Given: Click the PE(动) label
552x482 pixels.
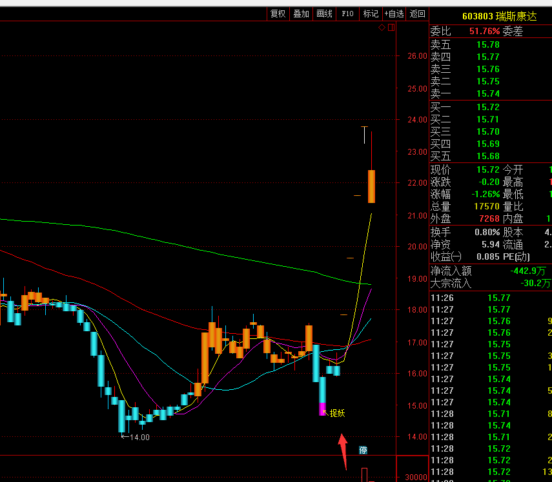Looking at the screenshot, I should [516, 257].
